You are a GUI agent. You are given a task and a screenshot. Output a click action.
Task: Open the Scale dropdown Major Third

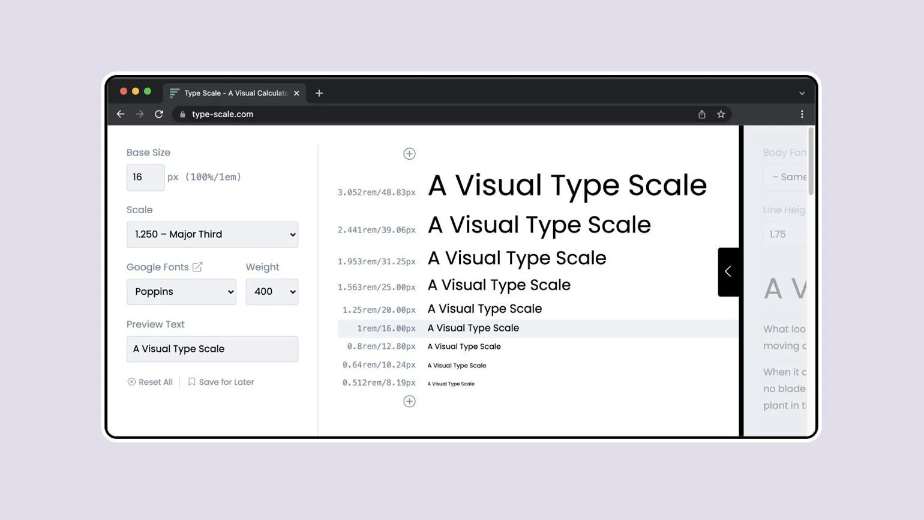pos(212,234)
